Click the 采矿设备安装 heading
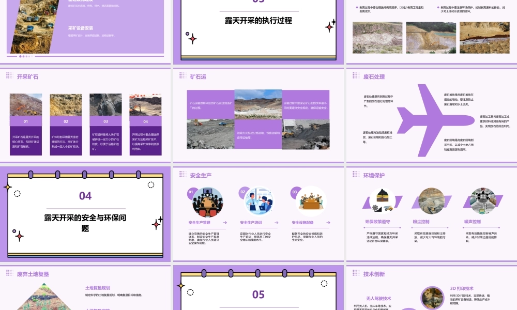This screenshot has width=517, height=310. click(81, 28)
